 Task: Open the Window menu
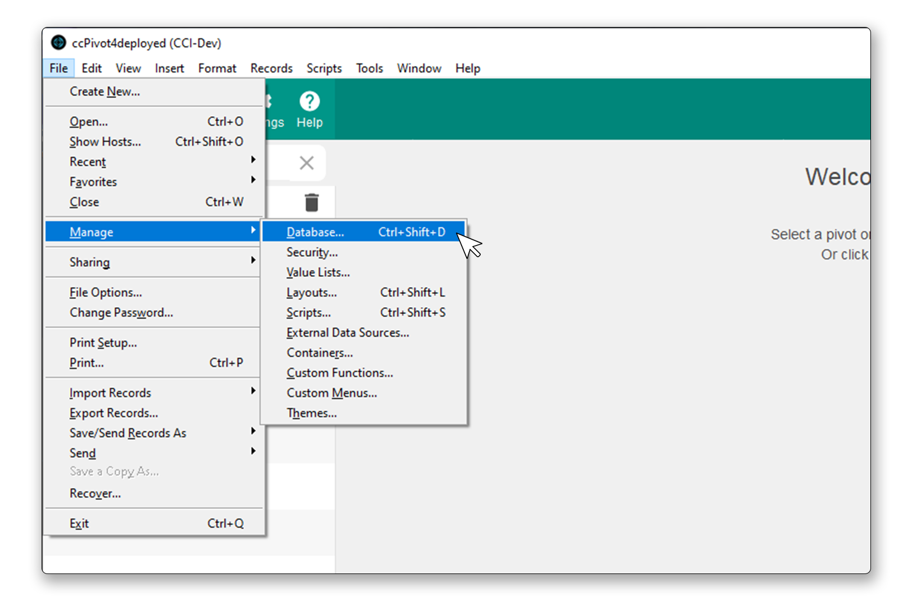point(419,69)
